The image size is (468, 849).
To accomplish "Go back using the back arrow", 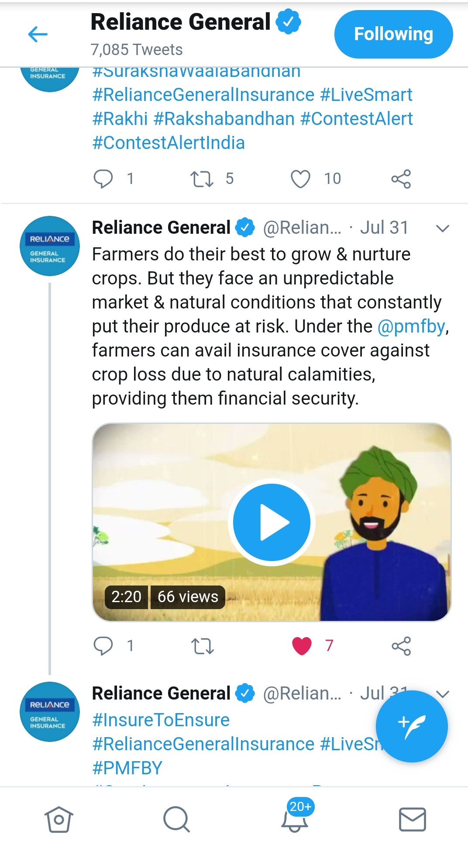I will point(38,35).
